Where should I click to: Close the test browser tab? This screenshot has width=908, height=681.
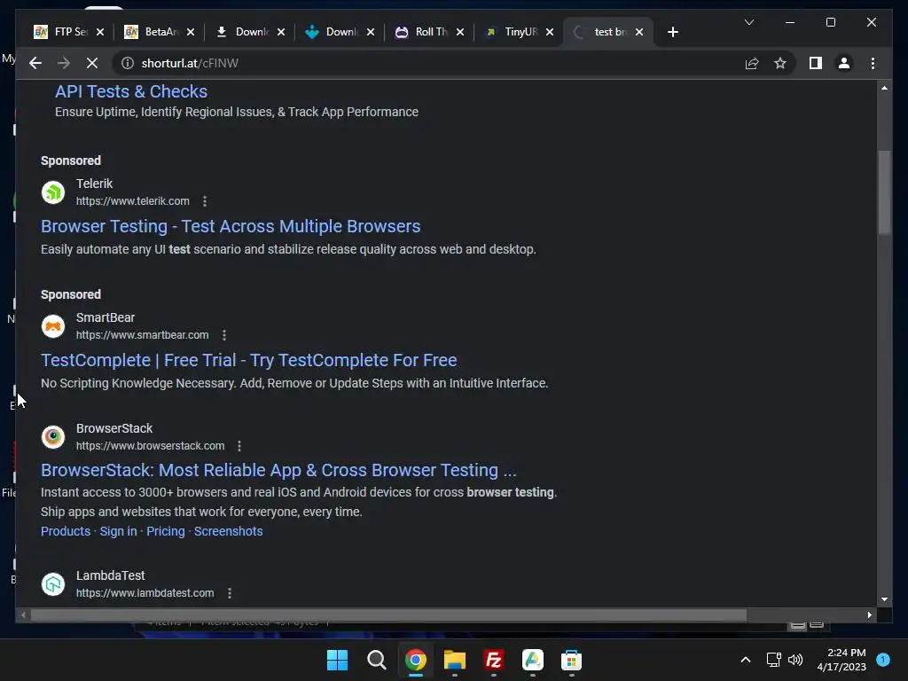[639, 32]
